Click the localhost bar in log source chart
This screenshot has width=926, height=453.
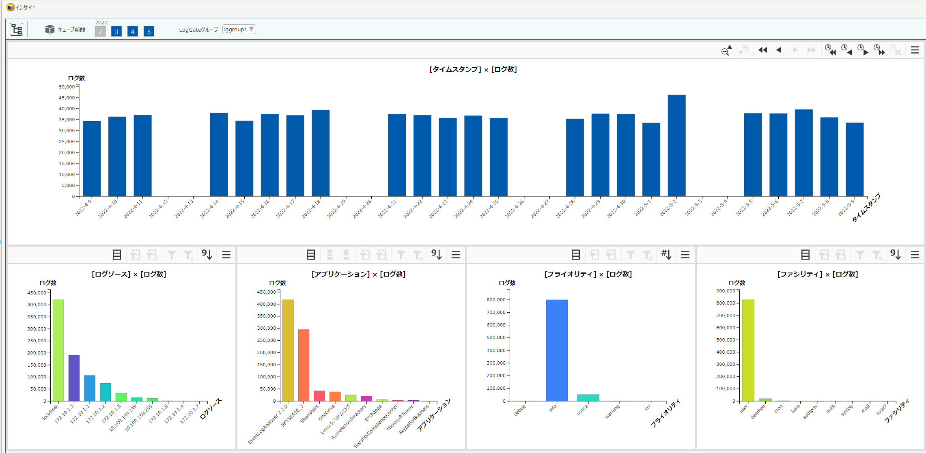tap(58, 350)
